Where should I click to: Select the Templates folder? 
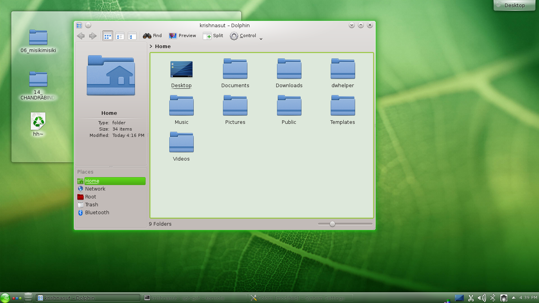click(x=343, y=110)
